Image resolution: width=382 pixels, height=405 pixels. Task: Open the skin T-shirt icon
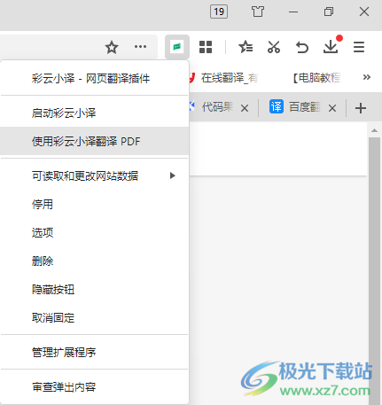point(258,12)
